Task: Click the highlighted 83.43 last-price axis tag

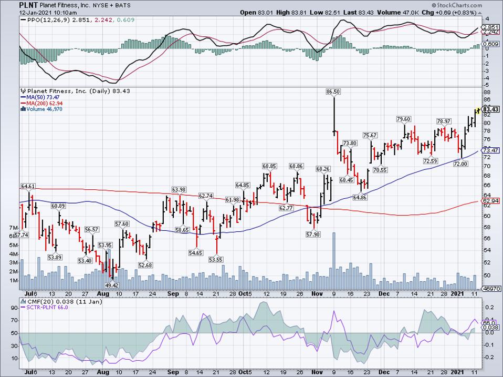Action: pyautogui.click(x=490, y=109)
